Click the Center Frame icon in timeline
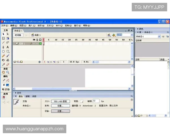Screen dimensions: 170x136 tap(44, 62)
